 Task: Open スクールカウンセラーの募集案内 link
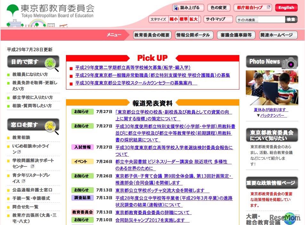(x=136, y=83)
